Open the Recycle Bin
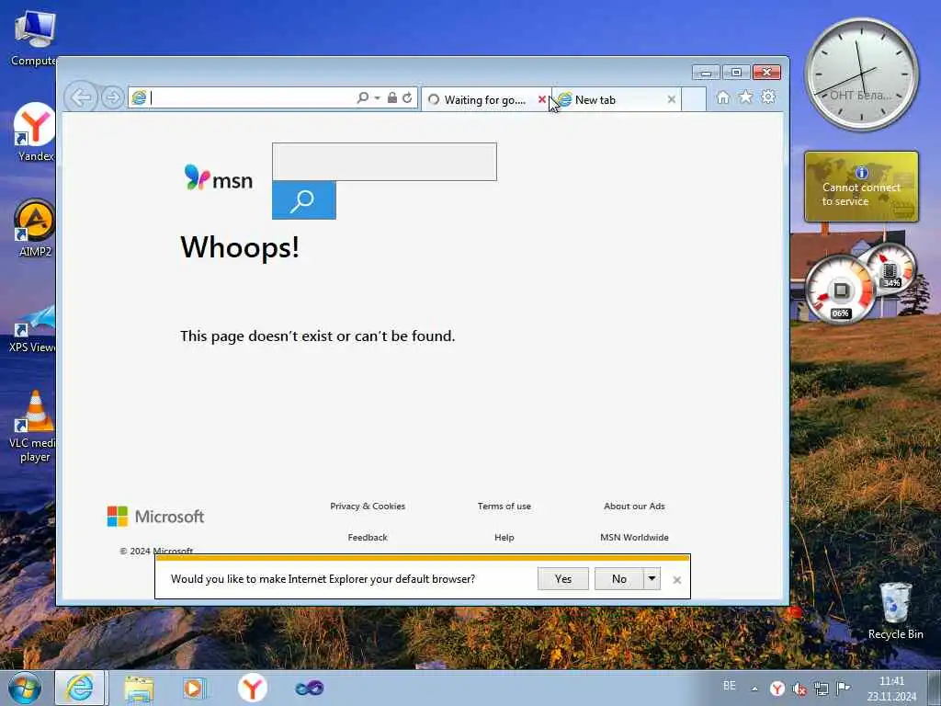This screenshot has width=941, height=706. click(895, 610)
